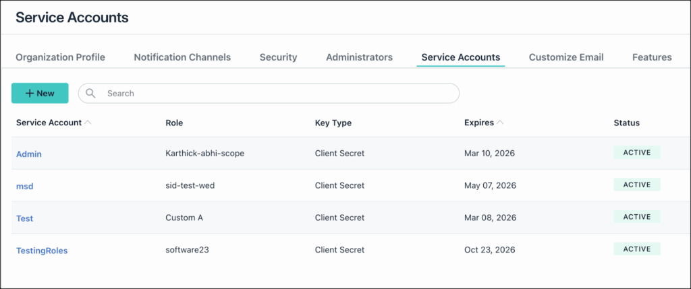Switch to the Features tab
This screenshot has height=289, width=691.
point(651,57)
